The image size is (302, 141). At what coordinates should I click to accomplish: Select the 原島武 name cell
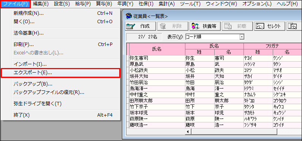click(x=157, y=64)
